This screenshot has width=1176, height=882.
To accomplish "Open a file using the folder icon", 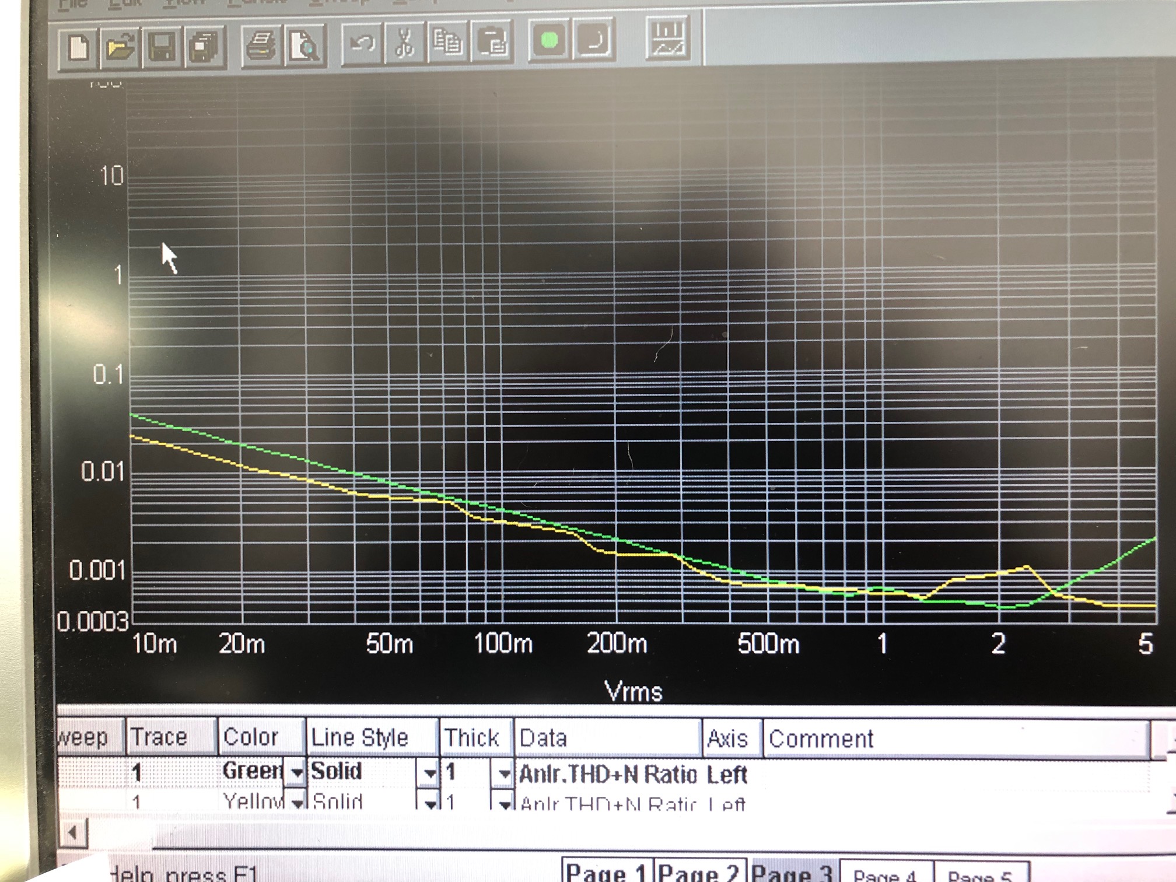I will click(120, 47).
